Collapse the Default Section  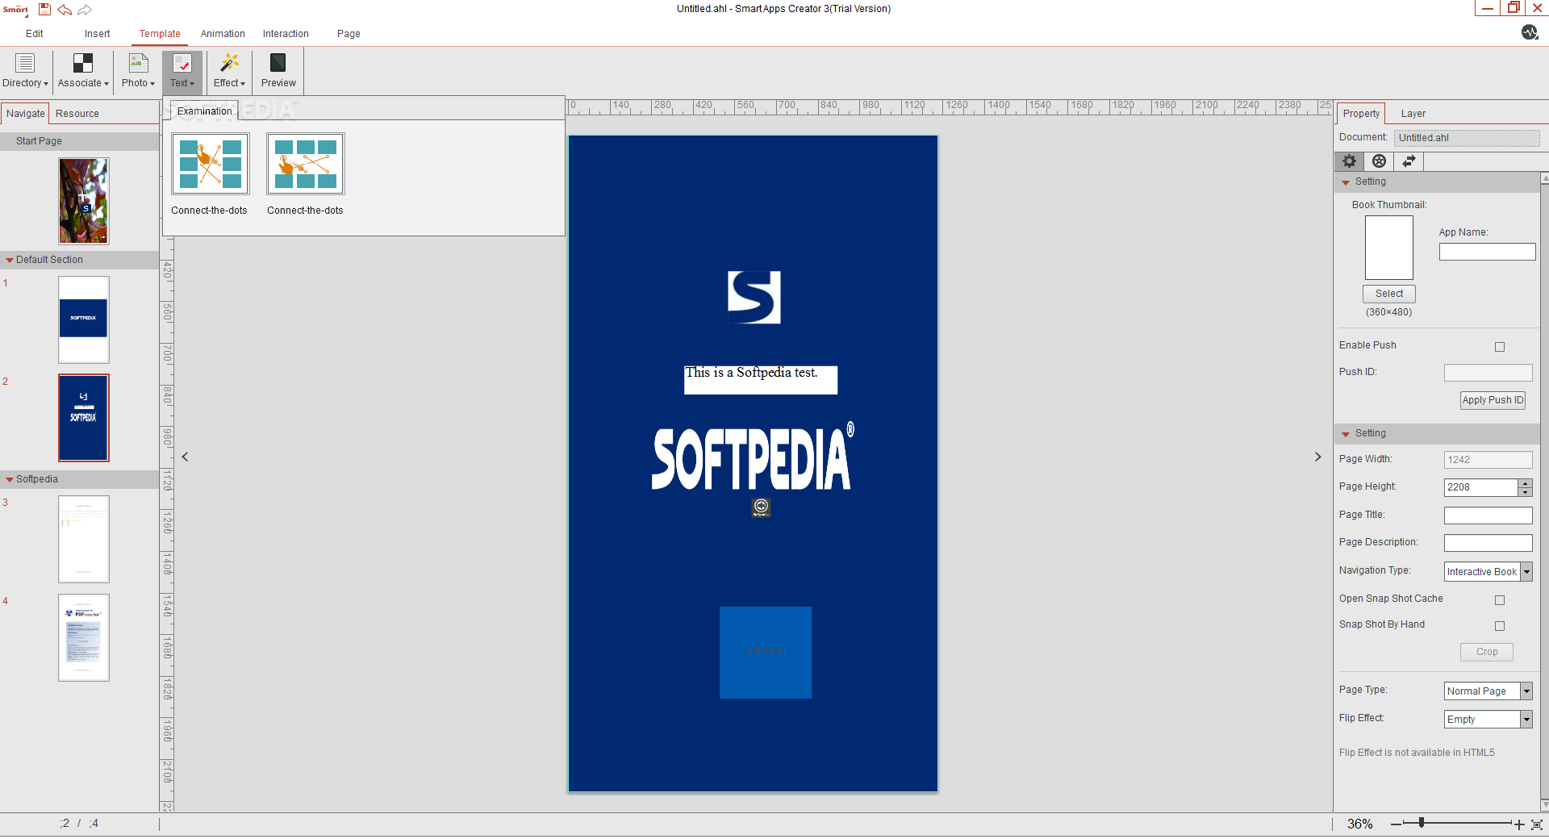tap(10, 261)
